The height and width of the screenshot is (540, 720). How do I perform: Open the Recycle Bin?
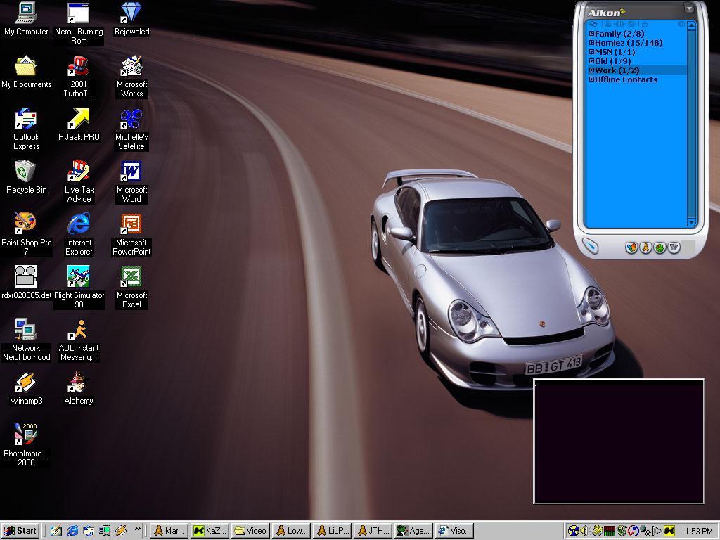26,172
